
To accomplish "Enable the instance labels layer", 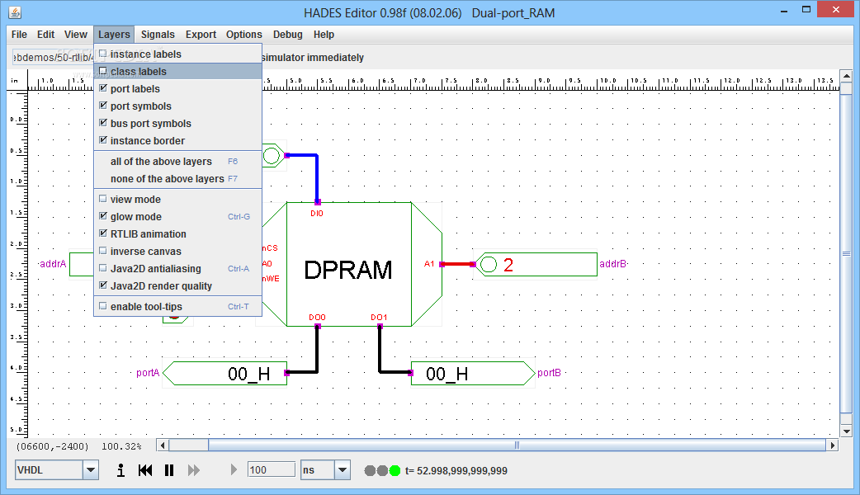I will point(177,54).
